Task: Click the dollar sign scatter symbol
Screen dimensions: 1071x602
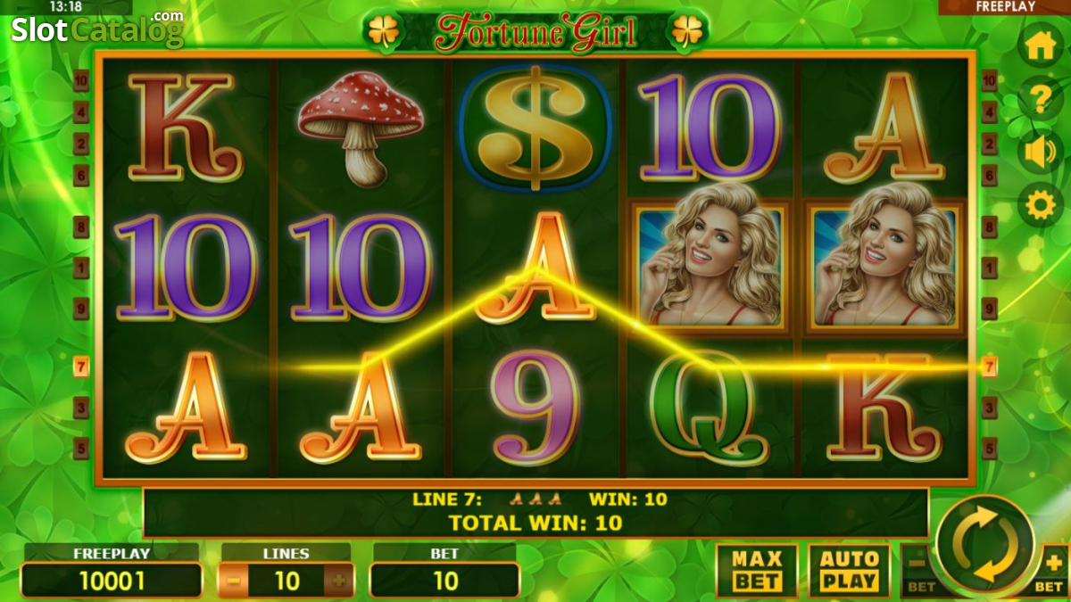Action: [x=535, y=128]
